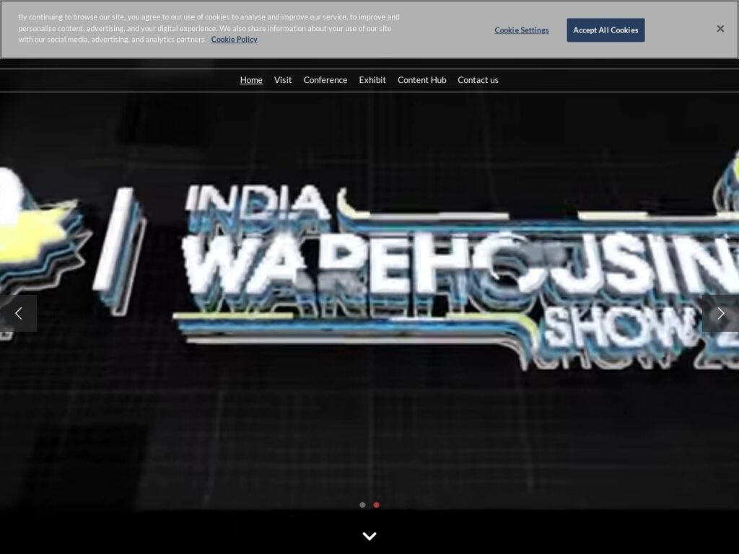Click the India Warehousing Show banner video
The height and width of the screenshot is (554, 739).
coord(369,283)
